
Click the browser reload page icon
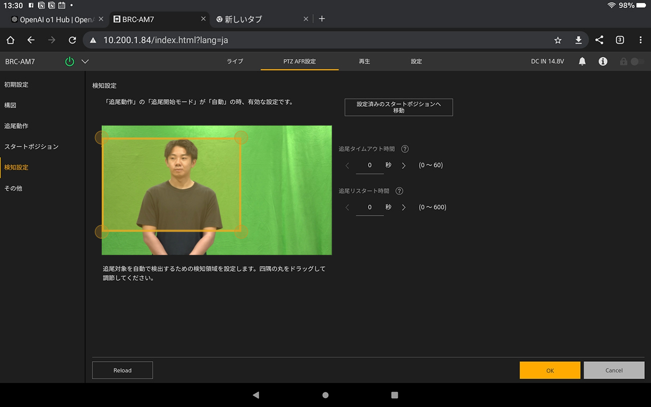pyautogui.click(x=72, y=40)
